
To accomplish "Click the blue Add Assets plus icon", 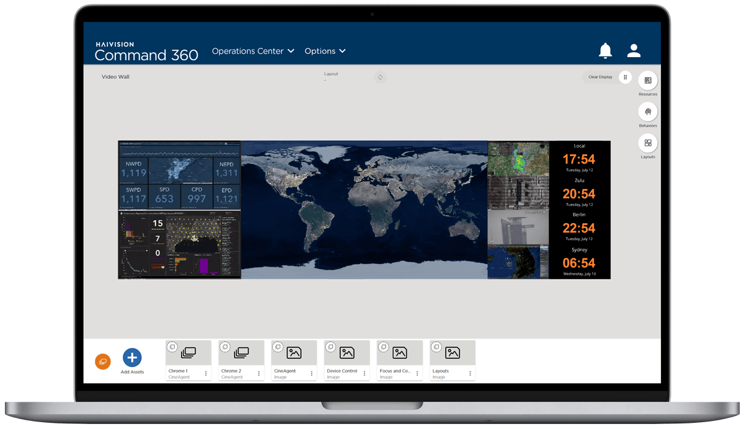I will [132, 357].
